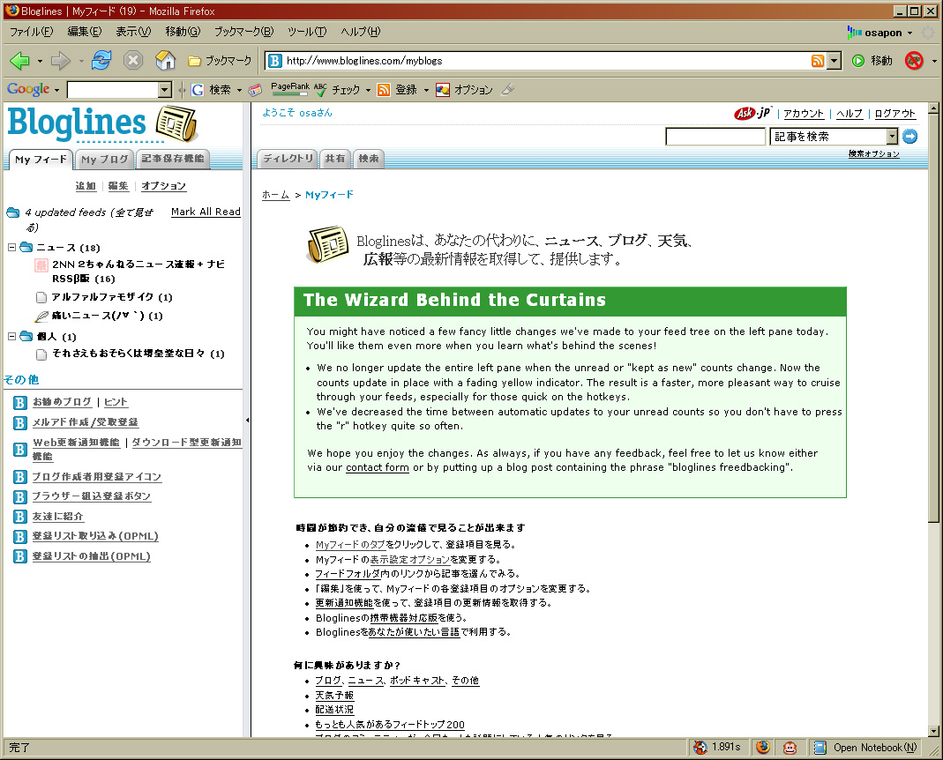Open Google toolbar オプション
943x760 pixels.
(x=464, y=90)
